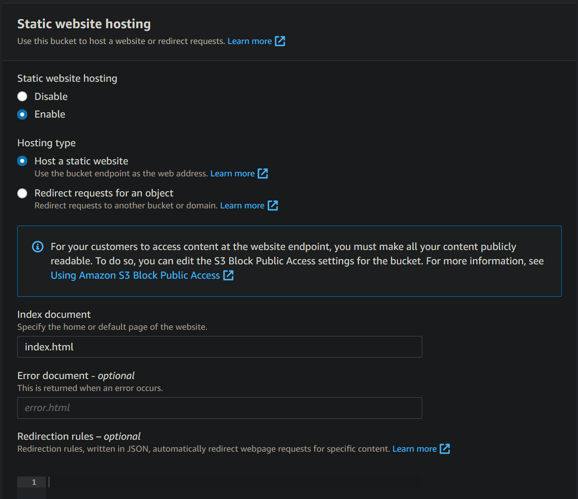The height and width of the screenshot is (499, 578).
Task: Click external-link icon after bucket endpoint Learn more
Action: 263,174
